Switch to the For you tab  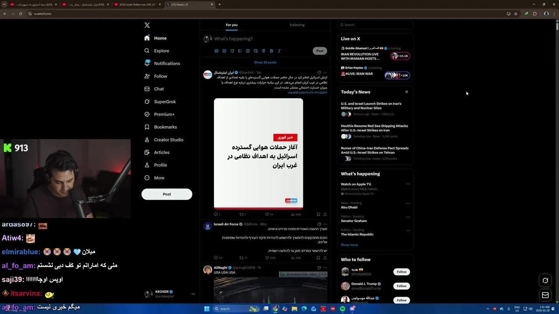[x=231, y=25]
